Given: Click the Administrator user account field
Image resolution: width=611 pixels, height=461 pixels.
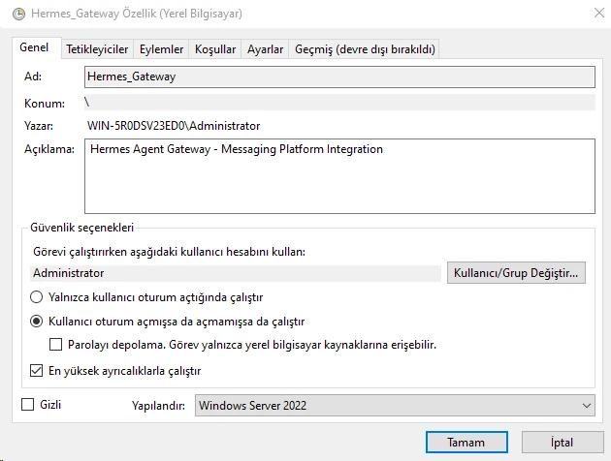Looking at the screenshot, I should tap(236, 273).
